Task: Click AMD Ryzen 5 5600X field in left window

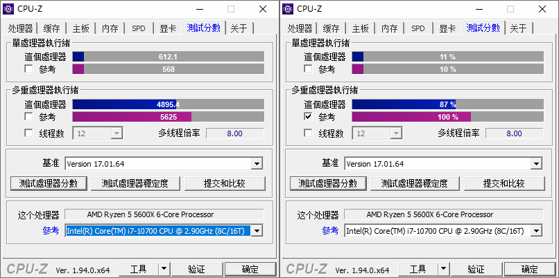Action: (164, 214)
